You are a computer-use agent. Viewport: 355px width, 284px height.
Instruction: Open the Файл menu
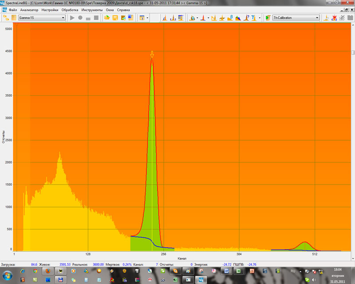[12, 10]
